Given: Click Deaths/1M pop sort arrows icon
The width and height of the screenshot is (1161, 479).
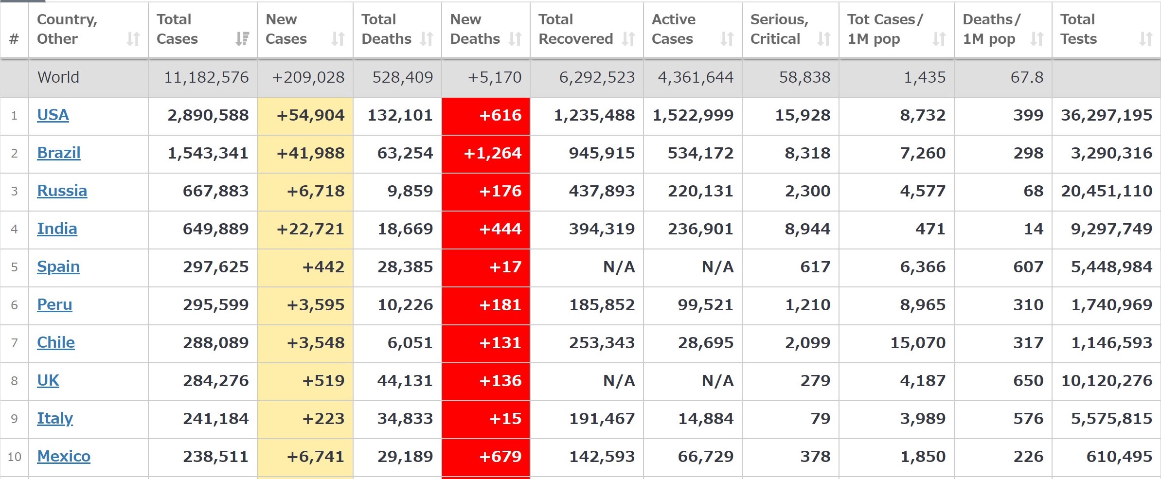Looking at the screenshot, I should pyautogui.click(x=1037, y=39).
